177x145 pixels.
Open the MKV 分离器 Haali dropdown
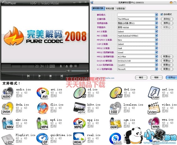[137, 36]
